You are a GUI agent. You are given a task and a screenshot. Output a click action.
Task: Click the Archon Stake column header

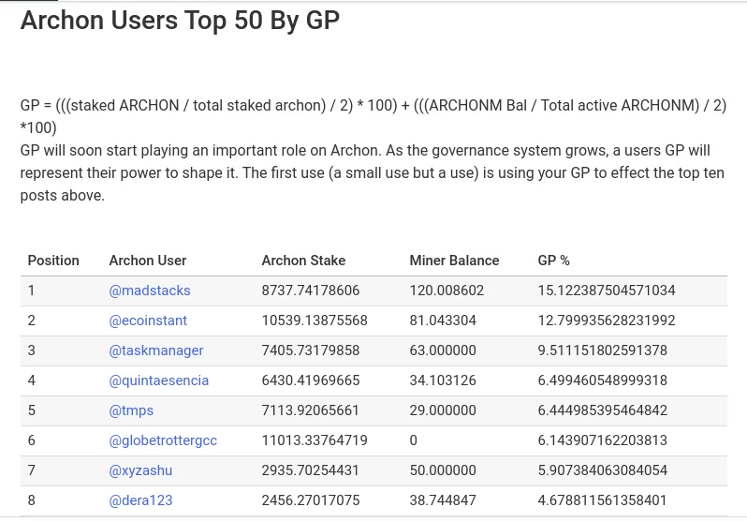303,261
